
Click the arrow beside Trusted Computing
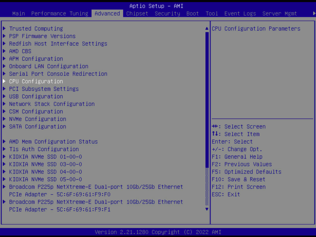[4, 29]
